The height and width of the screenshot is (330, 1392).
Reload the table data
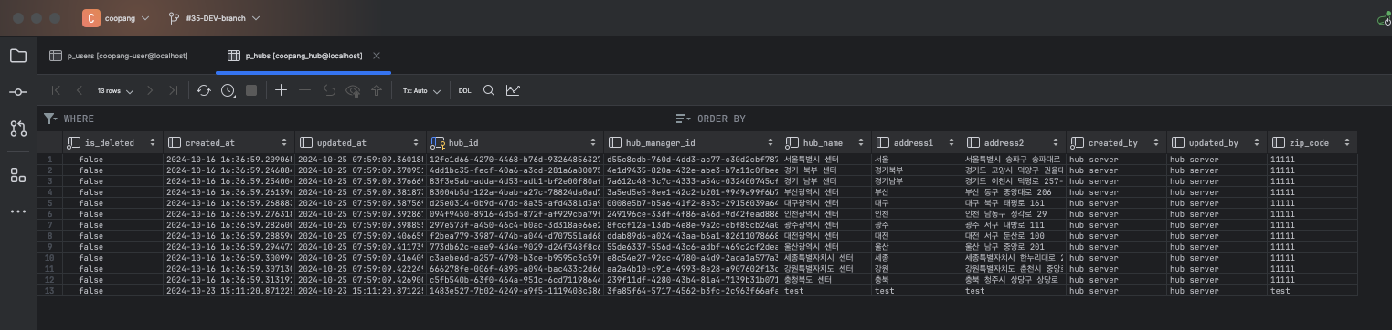point(204,90)
